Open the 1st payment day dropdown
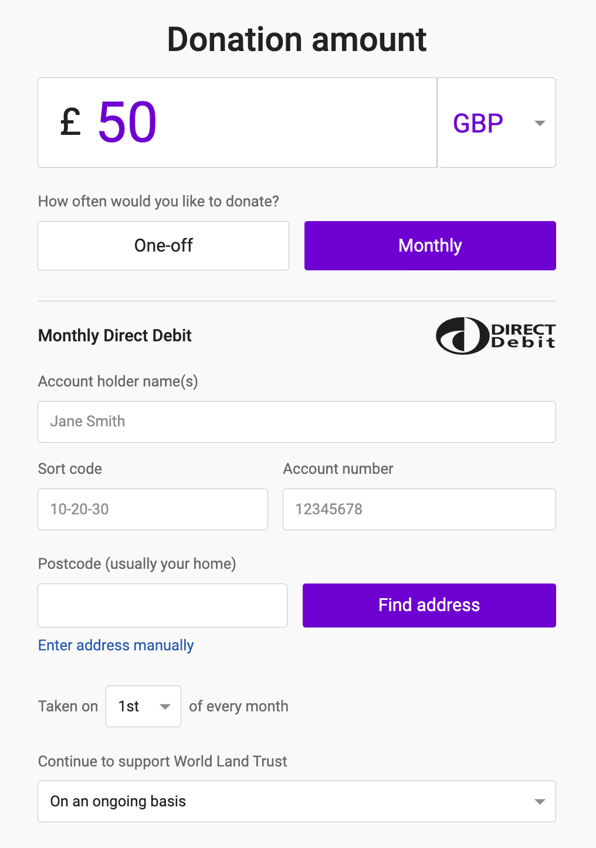The image size is (596, 848). pos(143,706)
